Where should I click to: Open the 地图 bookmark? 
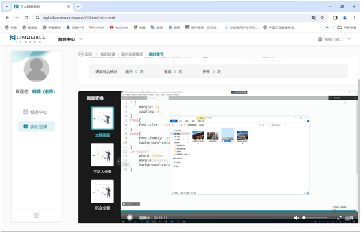coord(139,27)
